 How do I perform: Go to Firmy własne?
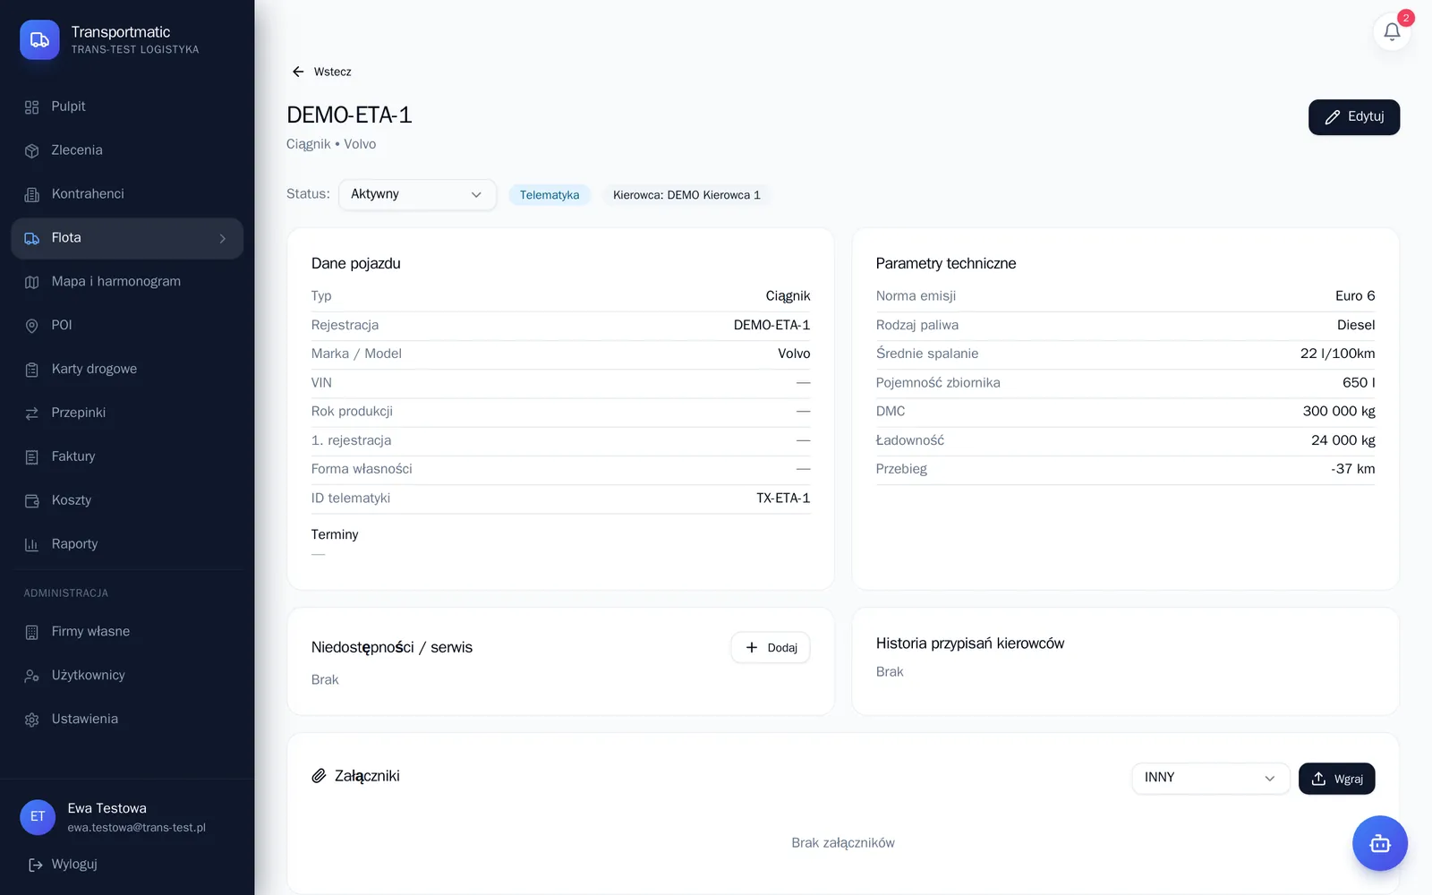coord(127,632)
